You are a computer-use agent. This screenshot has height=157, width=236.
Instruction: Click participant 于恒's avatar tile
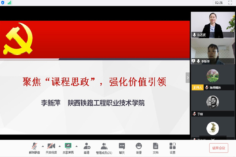[x=213, y=102]
